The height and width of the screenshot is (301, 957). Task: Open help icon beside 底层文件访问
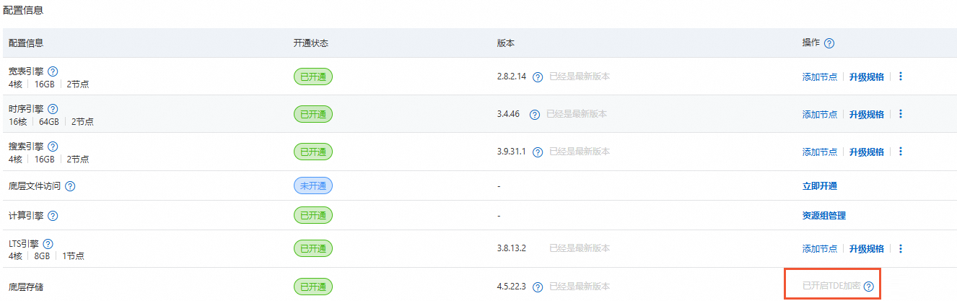tap(70, 186)
